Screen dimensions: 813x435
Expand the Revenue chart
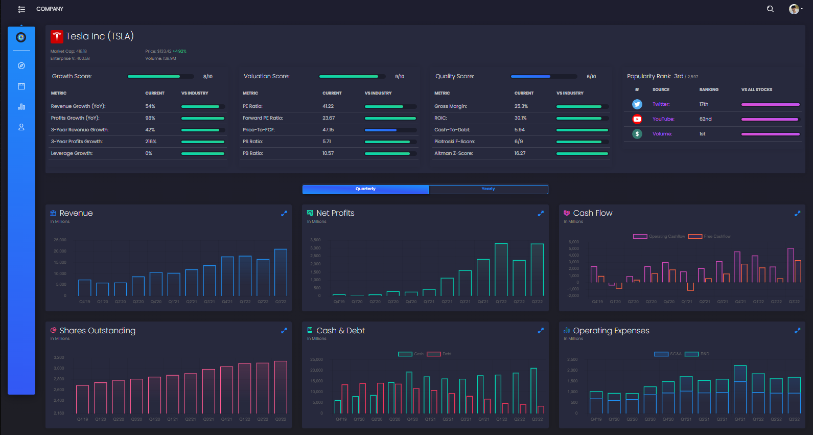pos(284,214)
